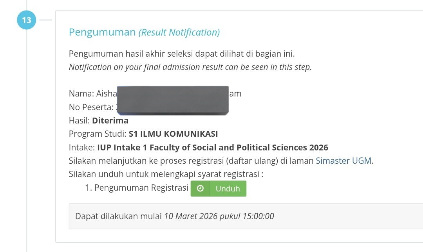Click the italic Notification on your final admission sentence
This screenshot has height=252, width=423.
[x=190, y=67]
